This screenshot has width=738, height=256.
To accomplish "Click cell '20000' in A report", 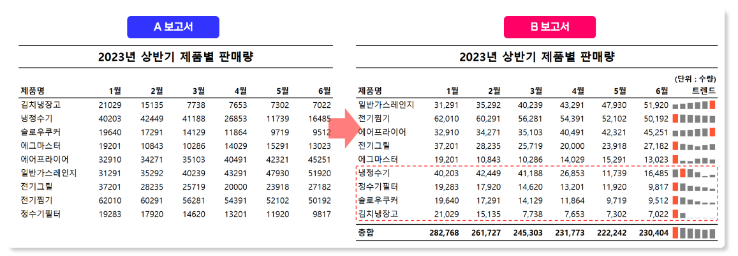I will click(236, 186).
